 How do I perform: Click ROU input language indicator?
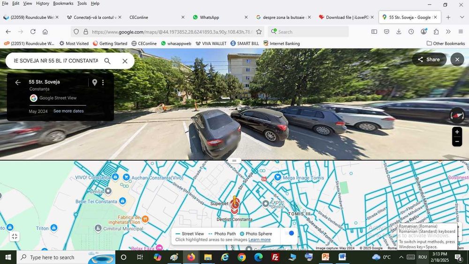pyautogui.click(x=423, y=257)
